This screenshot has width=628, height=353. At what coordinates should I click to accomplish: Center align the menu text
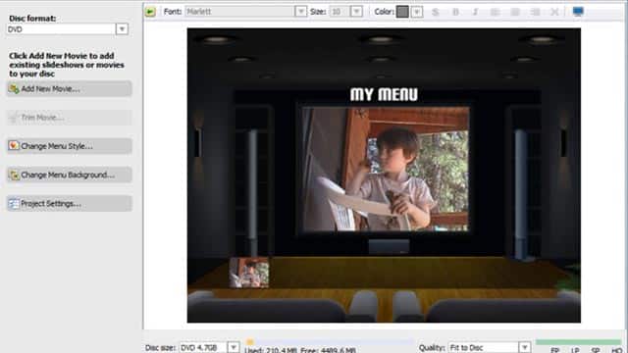pyautogui.click(x=515, y=12)
